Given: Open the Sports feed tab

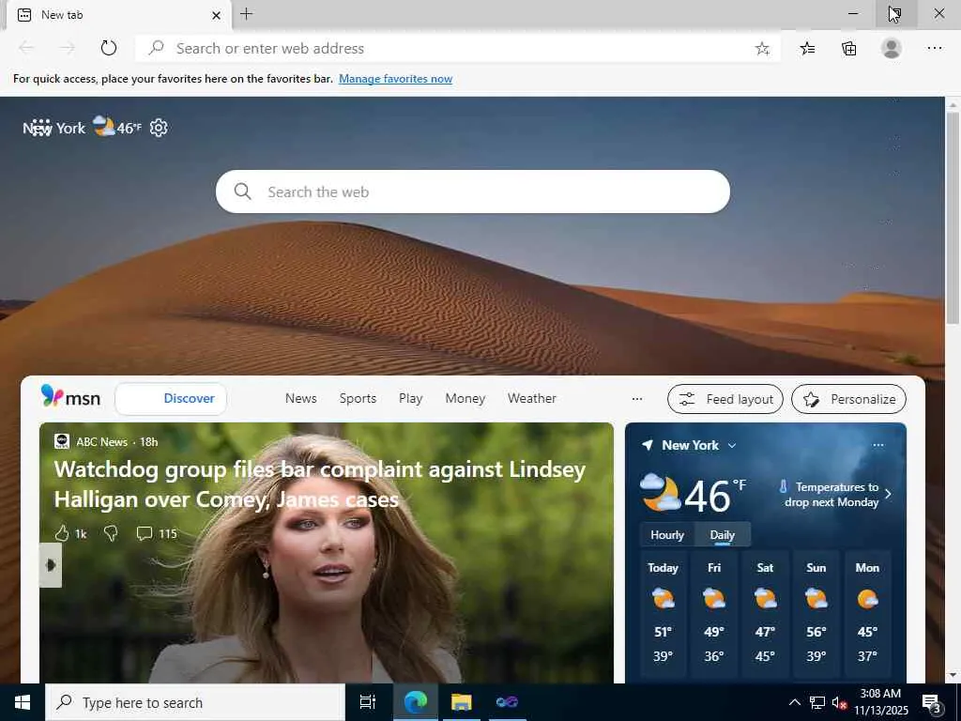Looking at the screenshot, I should [x=358, y=398].
